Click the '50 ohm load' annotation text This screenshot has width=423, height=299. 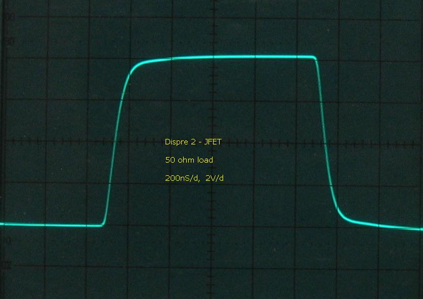click(189, 160)
